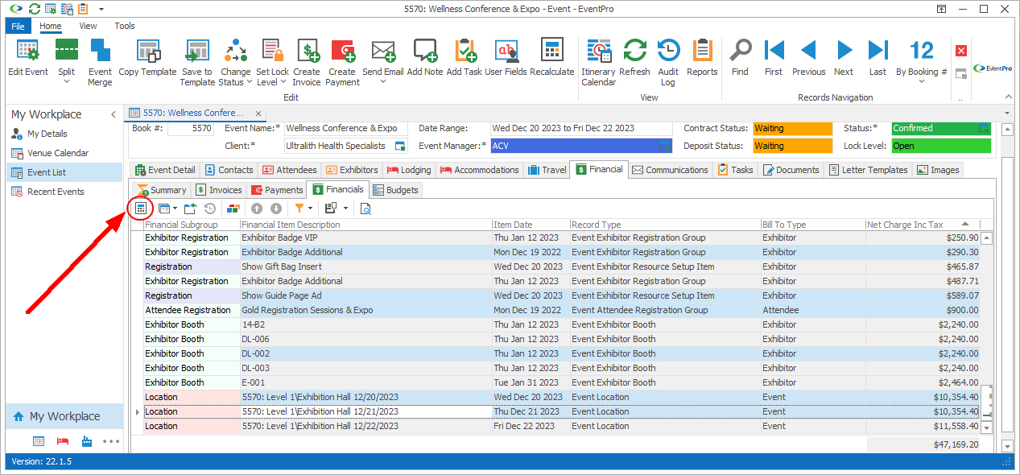
Task: Open Recent Events in My Workplace
Action: 56,192
